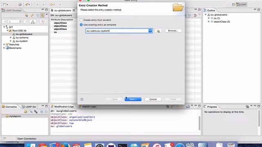262x147 pixels.
Task: Collapse ou=globalusers in Outline
Action: 206,15
